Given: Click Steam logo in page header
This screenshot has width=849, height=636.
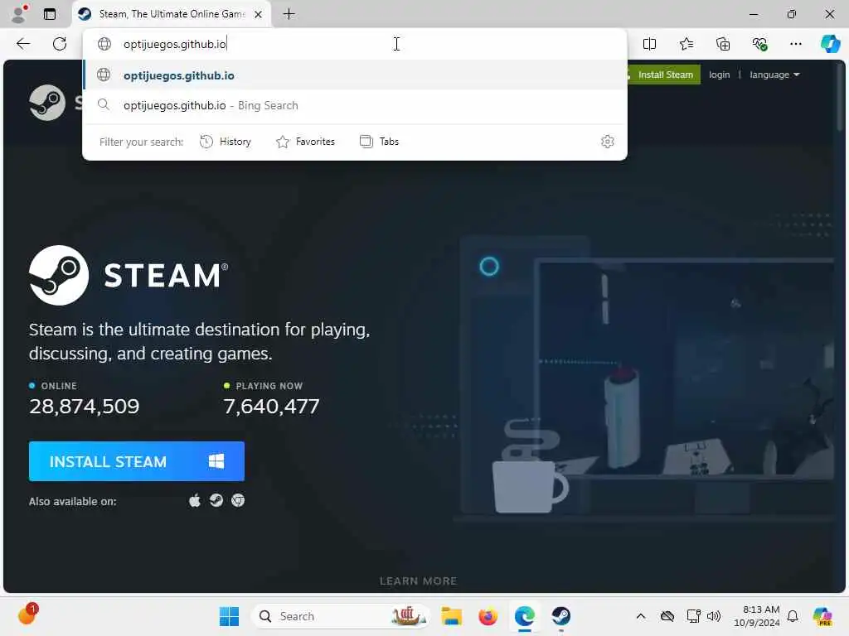Looking at the screenshot, I should (x=47, y=103).
